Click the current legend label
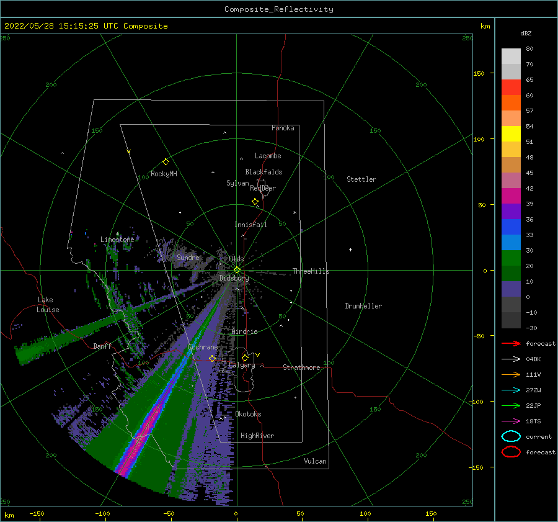Screen dimensions: 558x522 click(x=539, y=436)
